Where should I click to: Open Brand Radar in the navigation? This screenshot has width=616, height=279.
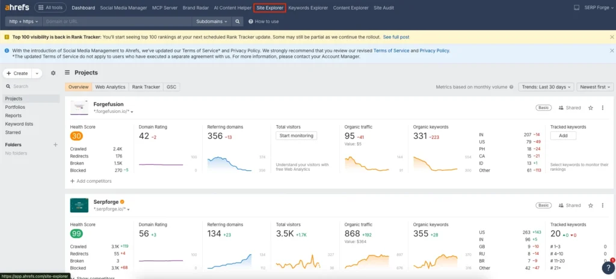196,7
